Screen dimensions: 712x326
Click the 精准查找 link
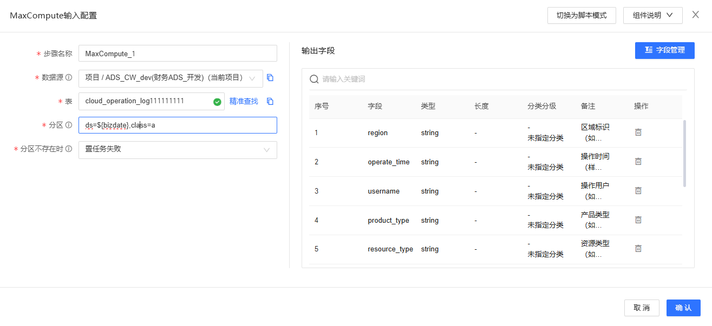(x=244, y=101)
